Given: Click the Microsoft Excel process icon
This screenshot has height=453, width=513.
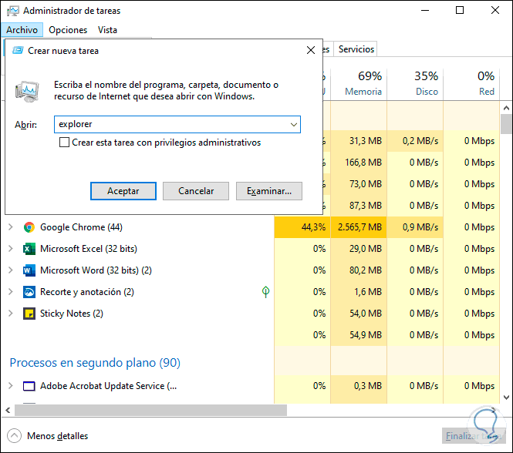Looking at the screenshot, I should pos(29,249).
